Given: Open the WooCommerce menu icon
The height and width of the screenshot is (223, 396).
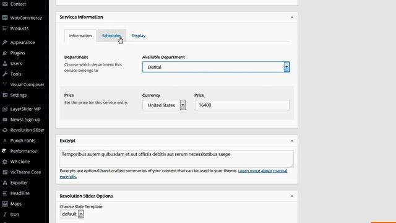Looking at the screenshot, I should click(5, 18).
